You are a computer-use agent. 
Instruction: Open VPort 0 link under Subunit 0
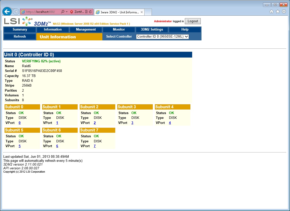[20, 123]
